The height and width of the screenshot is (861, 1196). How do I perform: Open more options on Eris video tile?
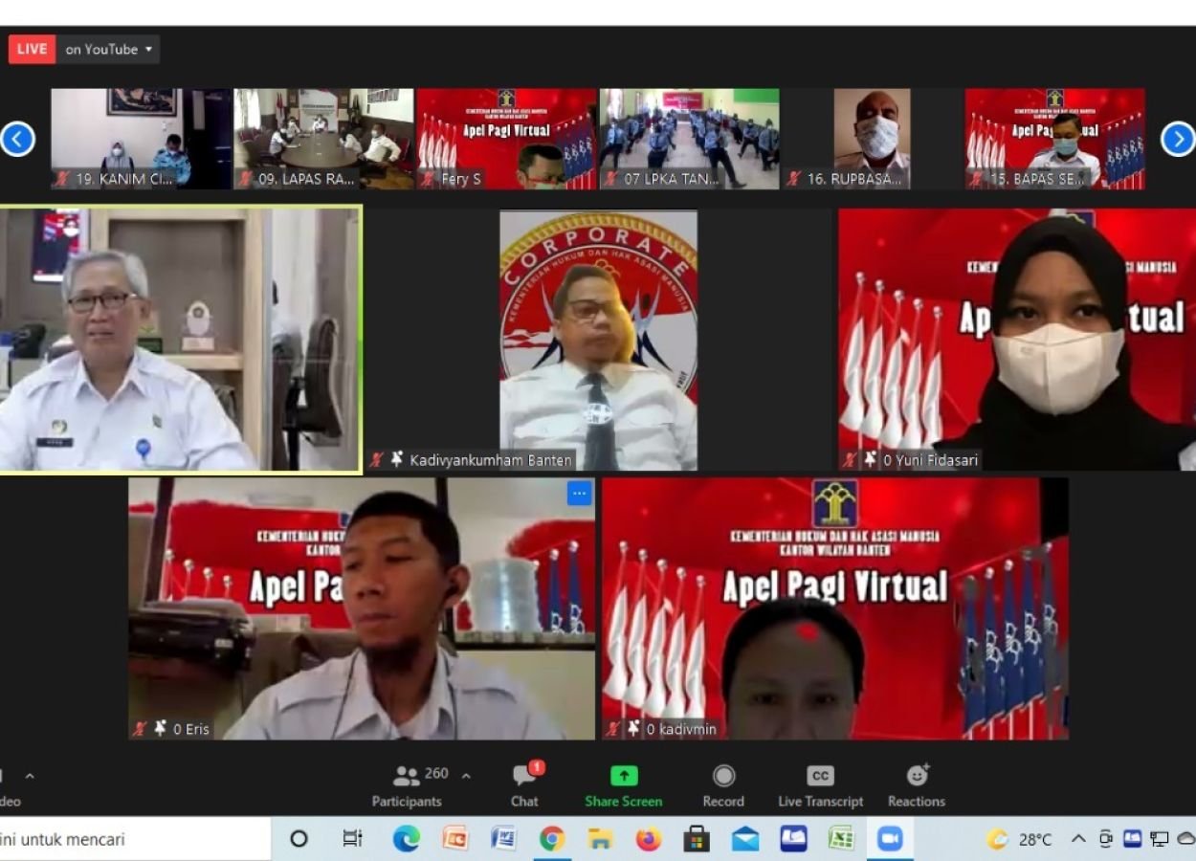[579, 494]
